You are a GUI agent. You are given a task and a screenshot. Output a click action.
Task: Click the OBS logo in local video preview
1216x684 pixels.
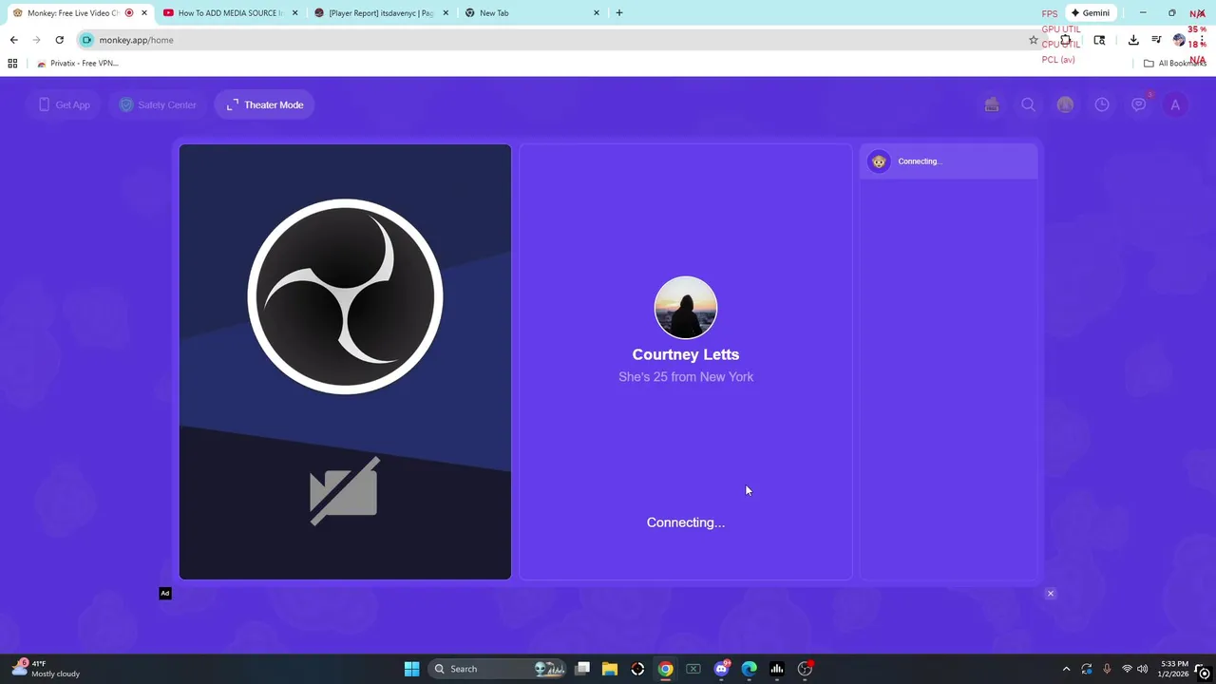(x=345, y=296)
